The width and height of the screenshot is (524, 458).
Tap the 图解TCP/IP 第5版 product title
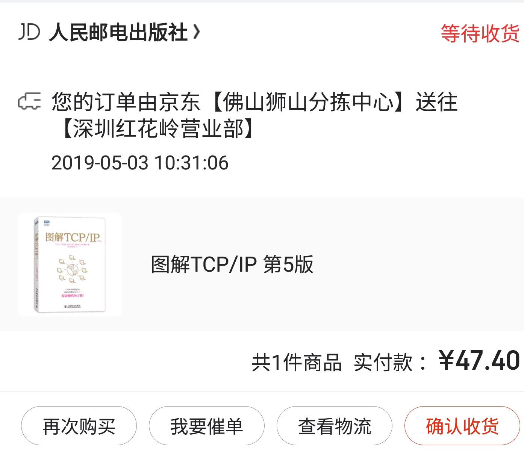pyautogui.click(x=232, y=265)
